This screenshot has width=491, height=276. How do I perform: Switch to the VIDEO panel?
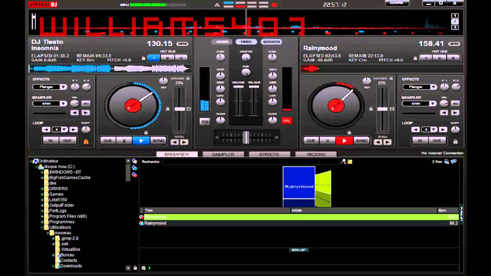pos(246,42)
